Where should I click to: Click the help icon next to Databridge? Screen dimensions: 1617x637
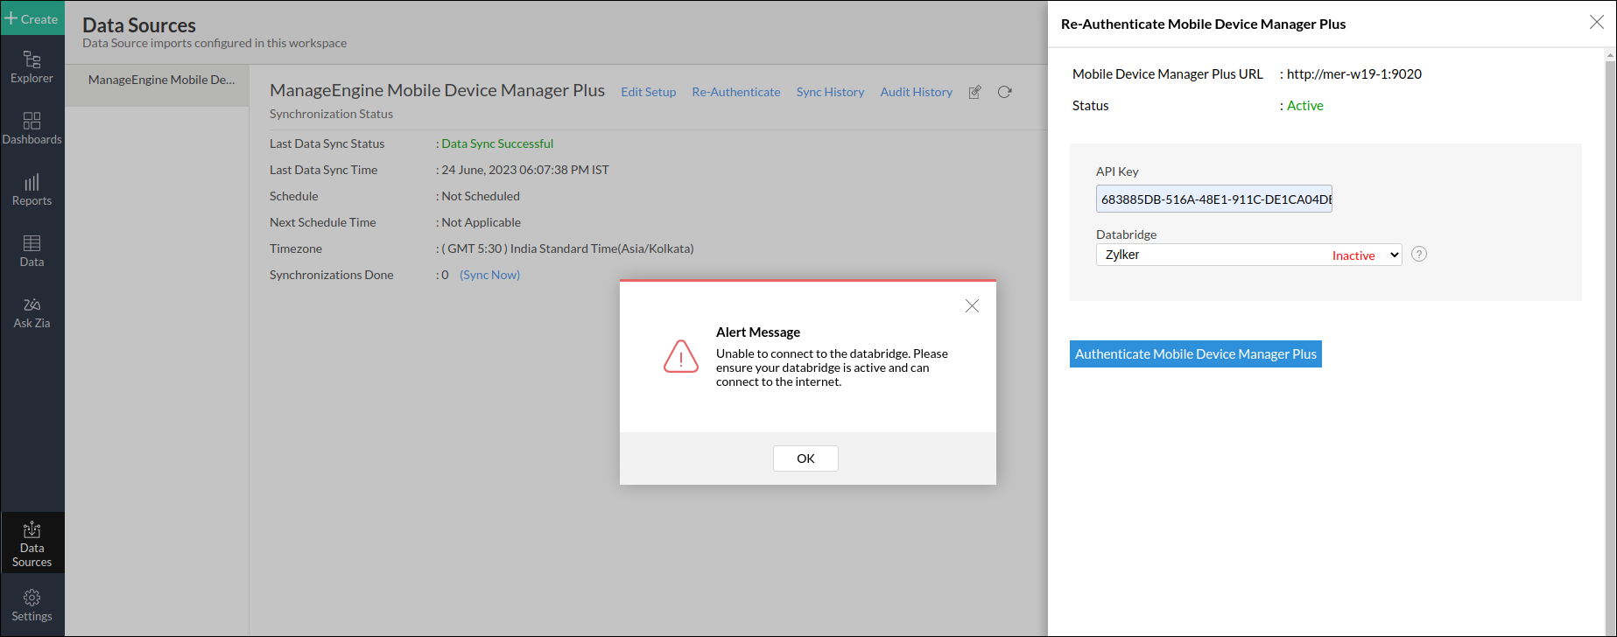[1419, 255]
